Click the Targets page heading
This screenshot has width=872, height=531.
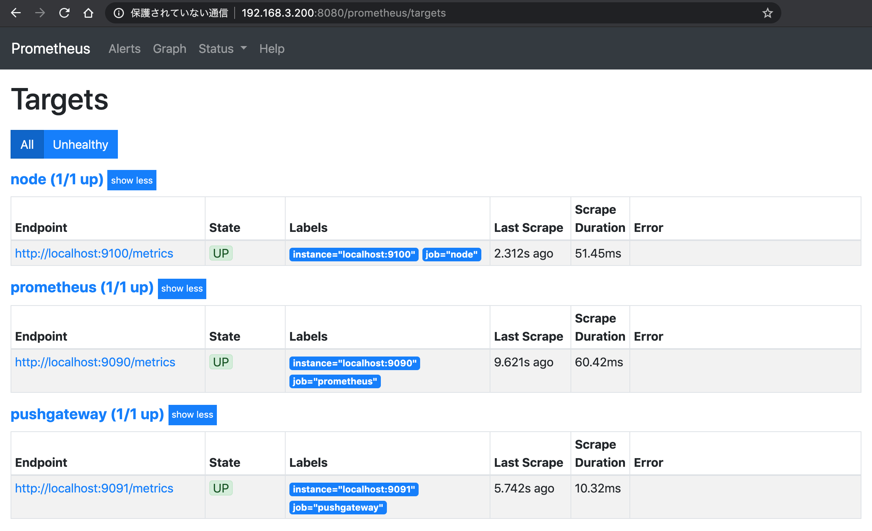click(60, 100)
